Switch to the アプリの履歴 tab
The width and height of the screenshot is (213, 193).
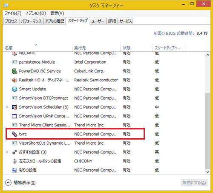tap(55, 21)
